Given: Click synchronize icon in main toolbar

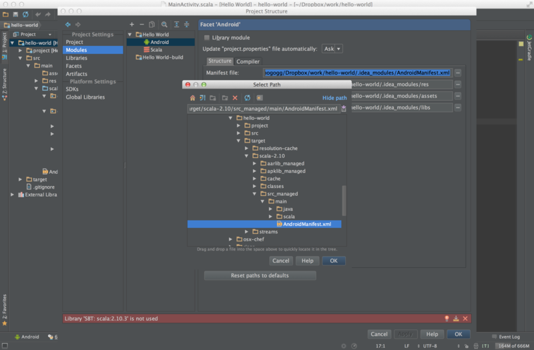Looking at the screenshot, I should tap(25, 14).
